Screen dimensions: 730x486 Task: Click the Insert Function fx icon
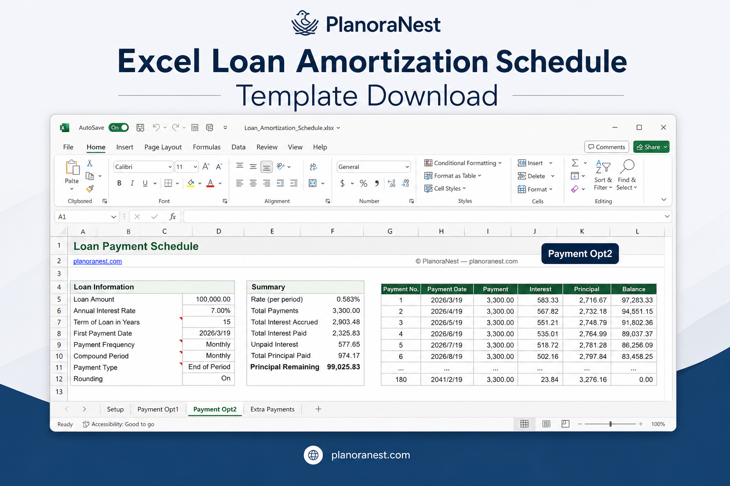[173, 217]
